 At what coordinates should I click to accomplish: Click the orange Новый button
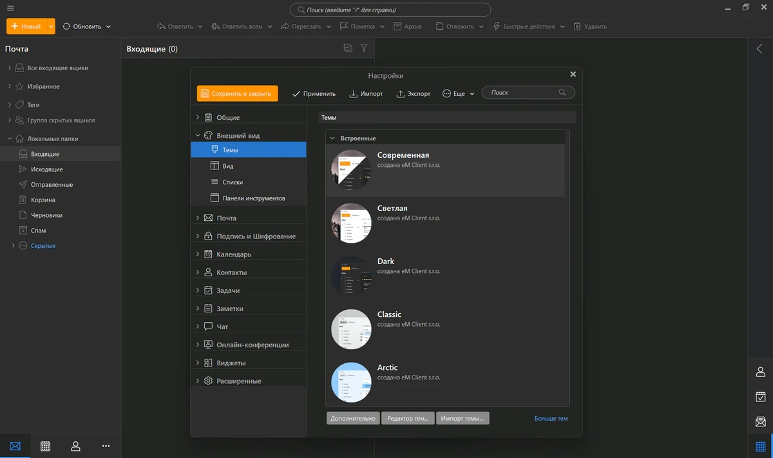pos(26,26)
